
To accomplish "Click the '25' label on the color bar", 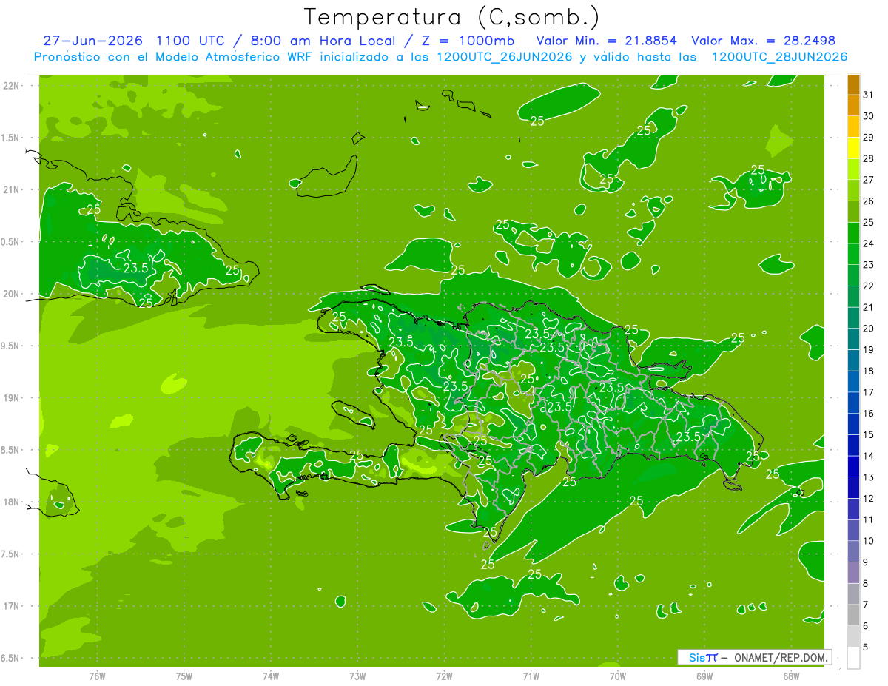I will pyautogui.click(x=869, y=222).
